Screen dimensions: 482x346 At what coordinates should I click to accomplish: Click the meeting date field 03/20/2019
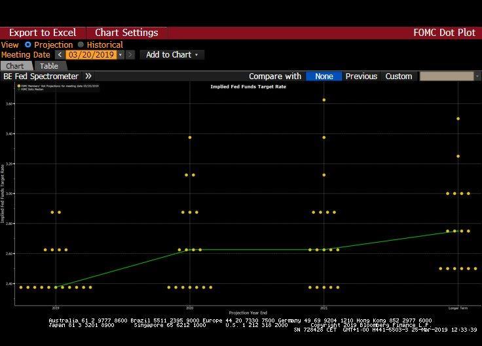click(x=91, y=55)
